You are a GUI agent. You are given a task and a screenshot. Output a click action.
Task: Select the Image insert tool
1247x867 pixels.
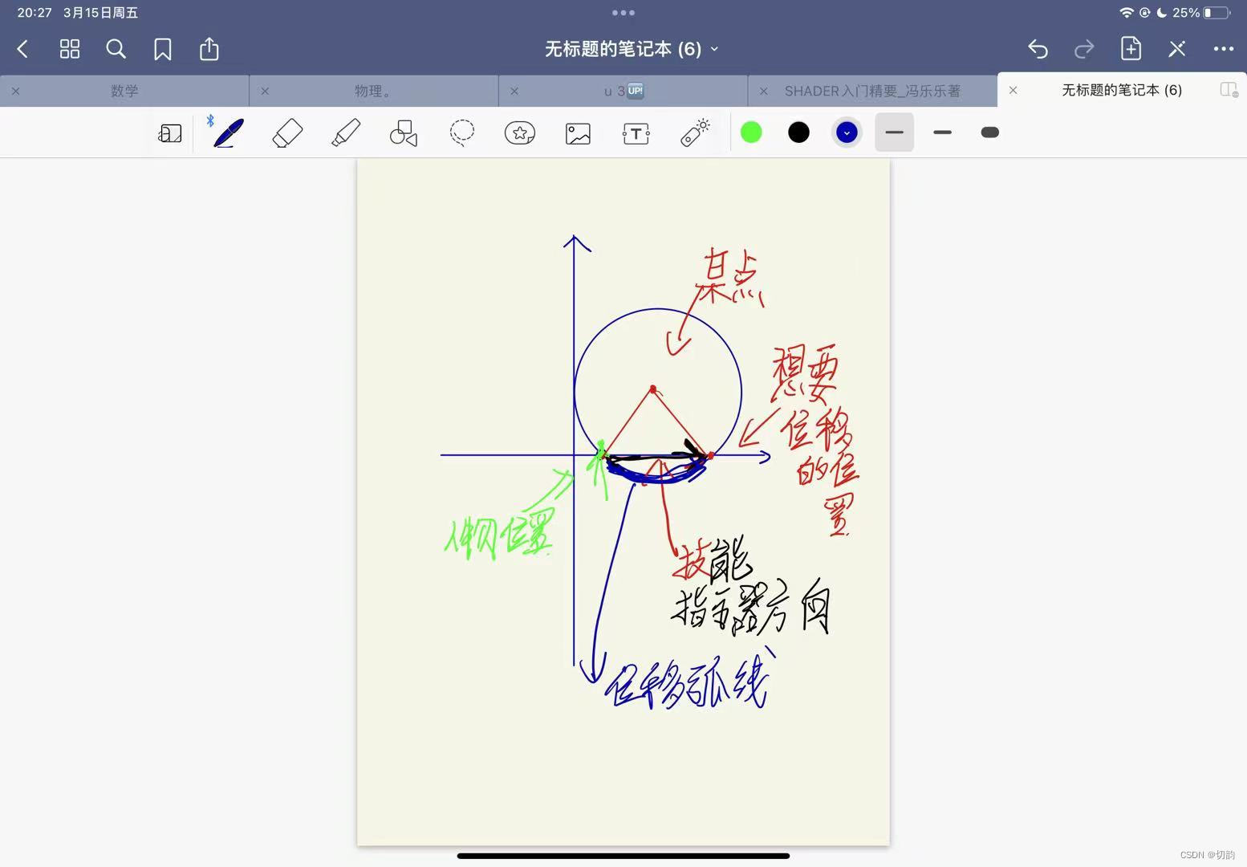[578, 133]
